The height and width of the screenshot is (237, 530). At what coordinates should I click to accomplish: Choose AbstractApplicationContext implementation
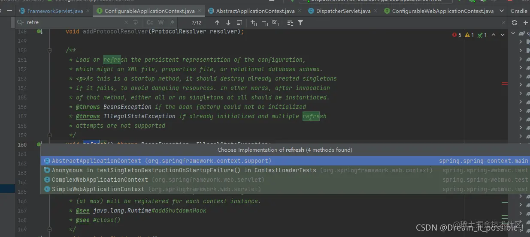click(285, 161)
